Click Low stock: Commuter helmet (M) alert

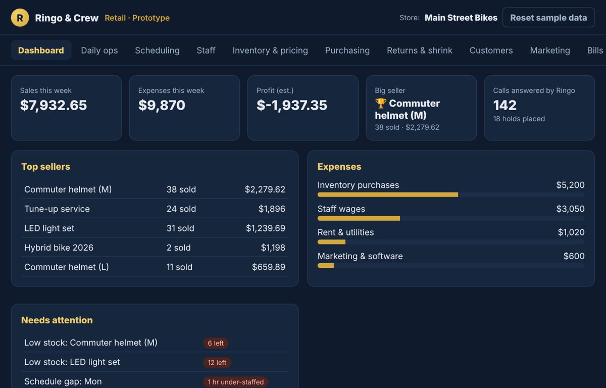coord(91,343)
